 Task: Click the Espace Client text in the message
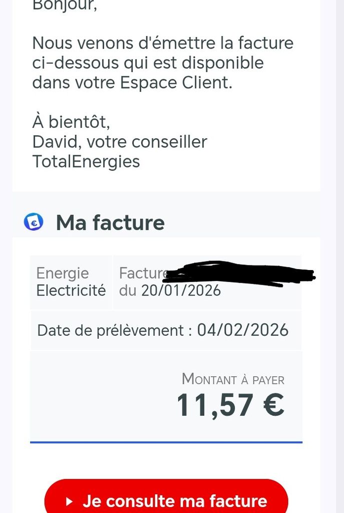(176, 83)
